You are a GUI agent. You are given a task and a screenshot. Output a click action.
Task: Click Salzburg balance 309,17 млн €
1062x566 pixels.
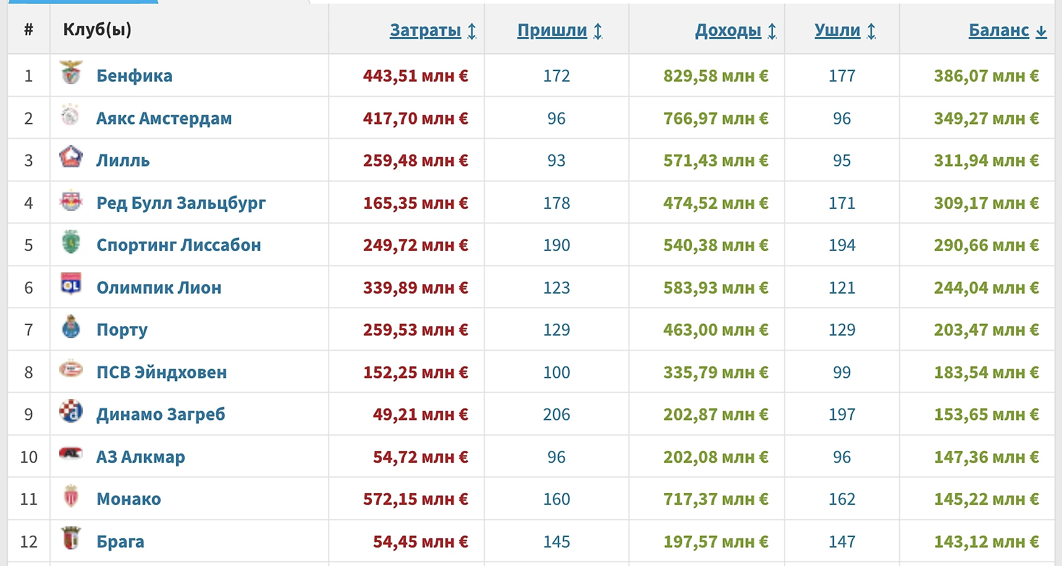(987, 203)
